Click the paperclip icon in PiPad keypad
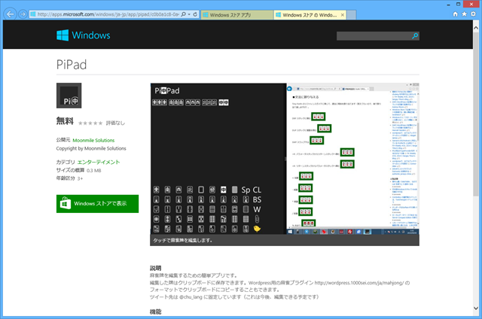The height and width of the screenshot is (319, 482). coord(257,219)
